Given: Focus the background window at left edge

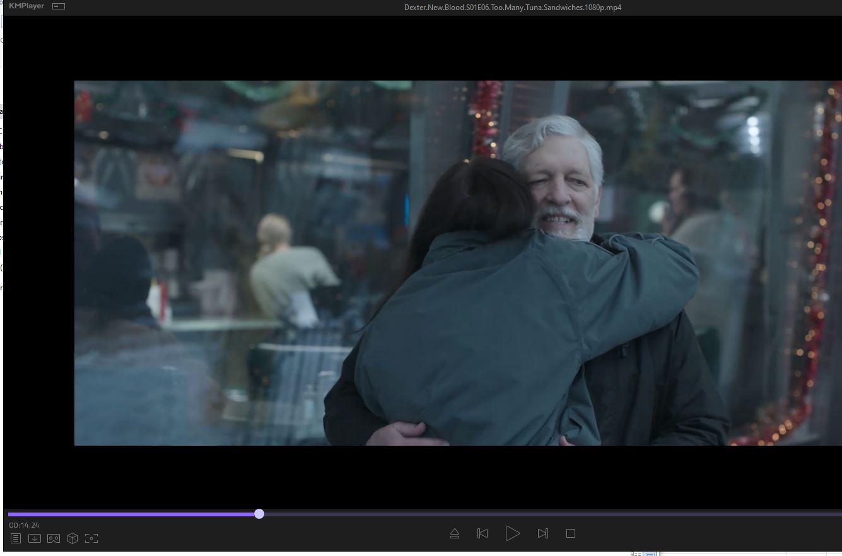Looking at the screenshot, I should tap(1, 189).
